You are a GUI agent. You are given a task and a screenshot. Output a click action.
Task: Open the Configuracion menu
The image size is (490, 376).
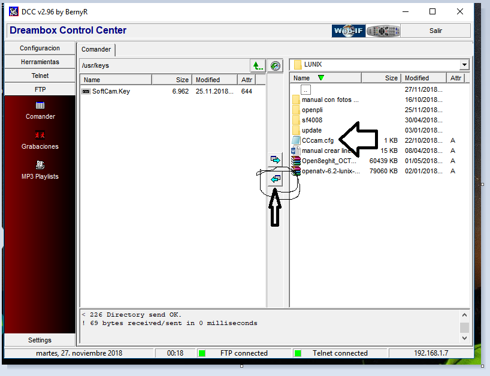point(40,48)
